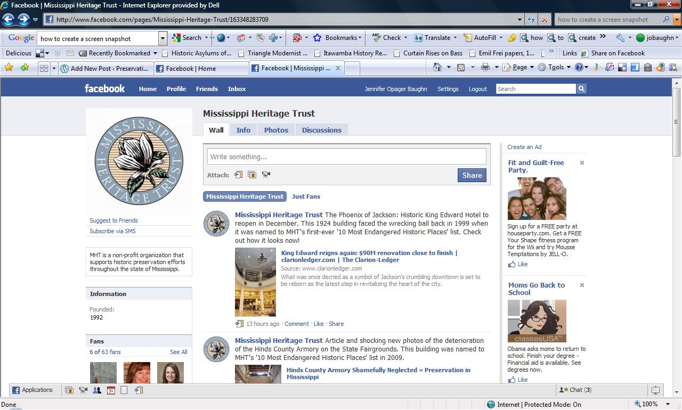The image size is (682, 410).
Task: Click the browser Back arrow button
Action: [9, 20]
